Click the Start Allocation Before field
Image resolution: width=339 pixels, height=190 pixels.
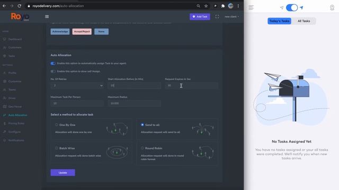tap(134, 85)
